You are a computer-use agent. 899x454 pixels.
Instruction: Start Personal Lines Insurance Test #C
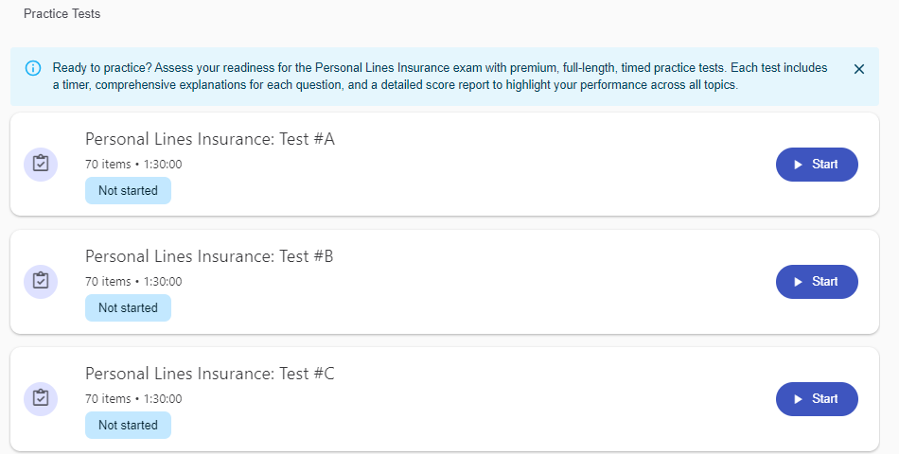(x=817, y=399)
